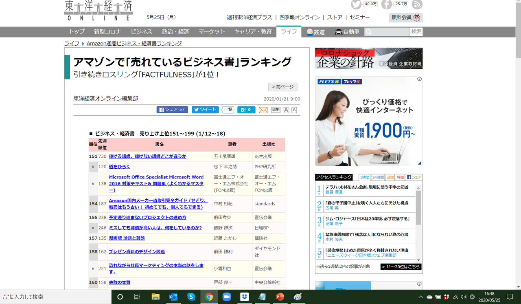Open author link 東洋経済オンライン編集部
Screen dimensions: 521x304
105,99
